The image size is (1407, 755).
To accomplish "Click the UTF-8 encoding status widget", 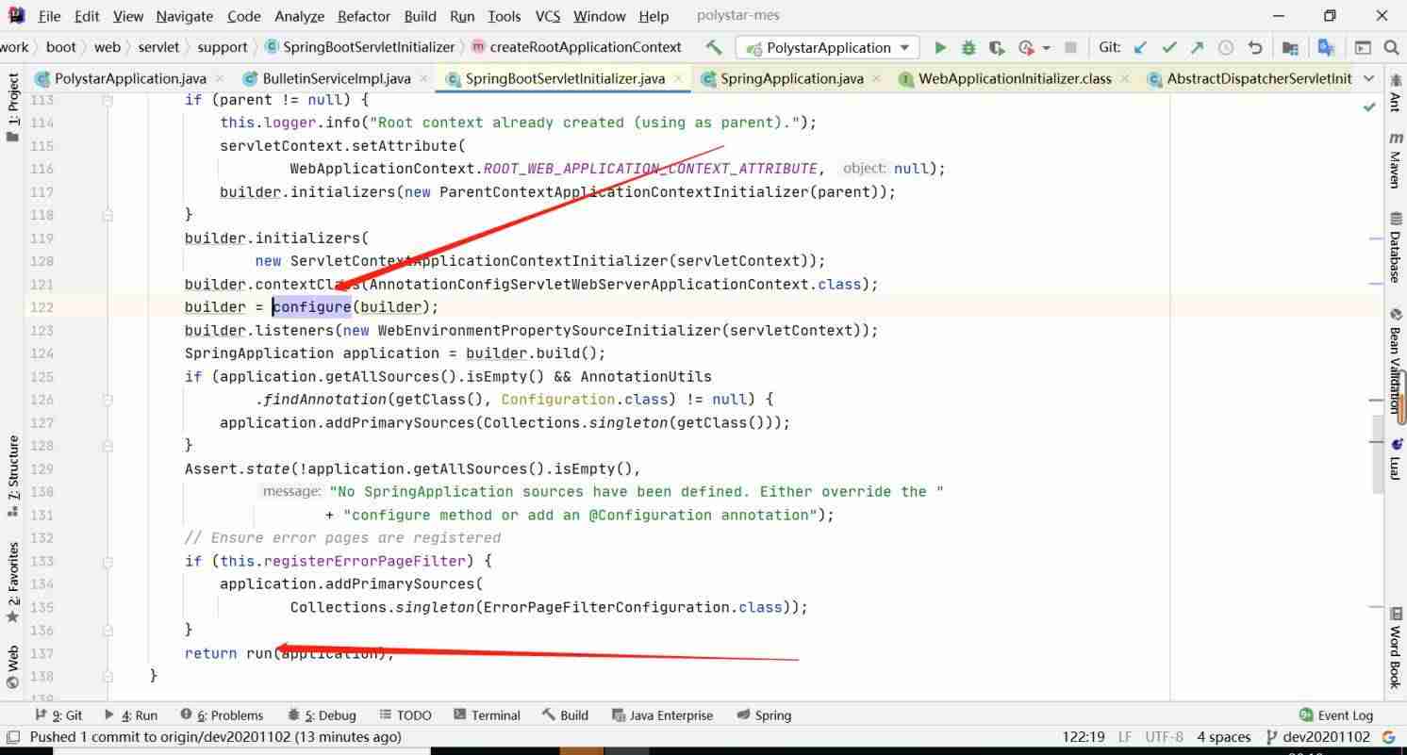I will (1164, 736).
